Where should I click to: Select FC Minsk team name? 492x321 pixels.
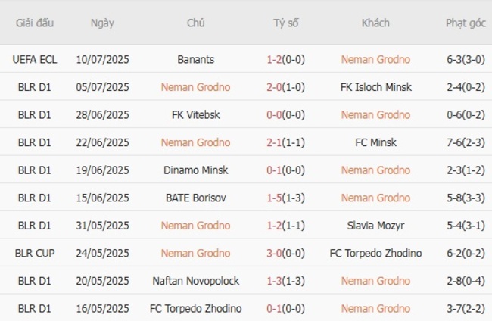[x=375, y=142]
